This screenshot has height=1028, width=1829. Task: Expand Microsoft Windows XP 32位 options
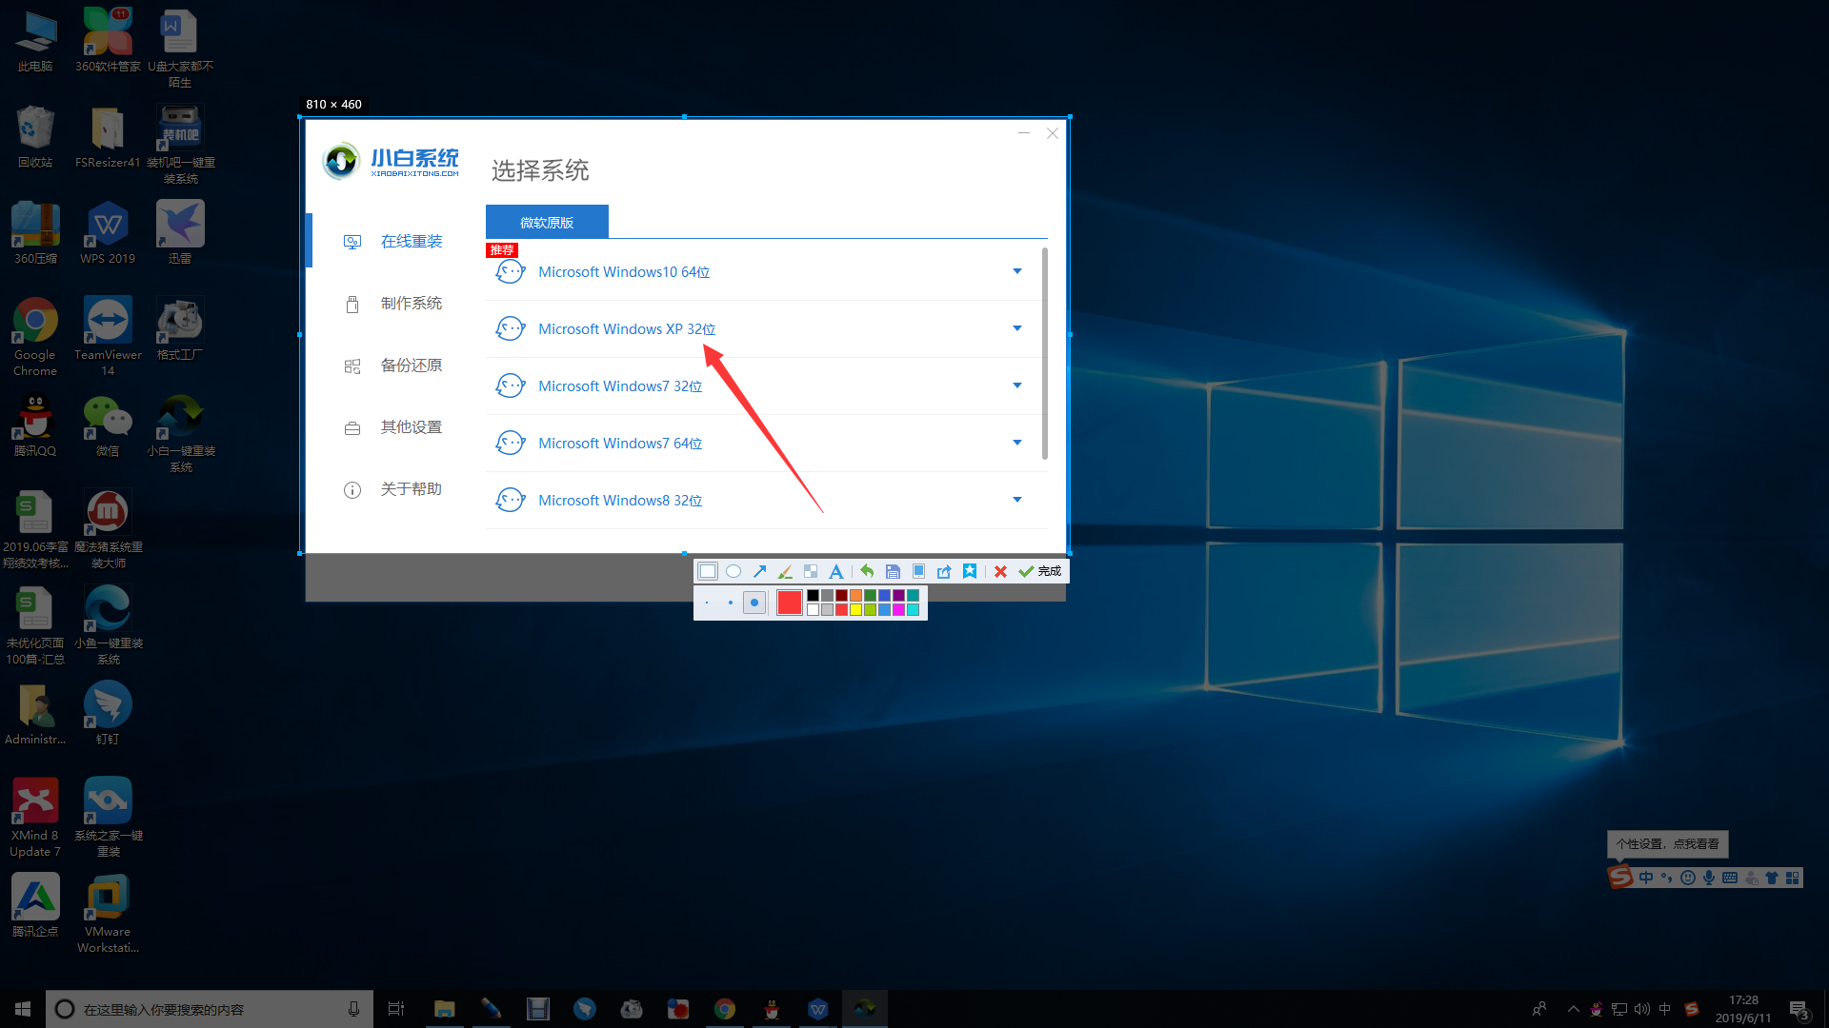point(1017,328)
